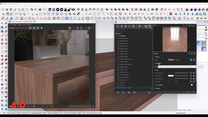208x117 pixels.
Task: Uncheck the Coat Glossiness texture checkbox
Action: (194, 79)
